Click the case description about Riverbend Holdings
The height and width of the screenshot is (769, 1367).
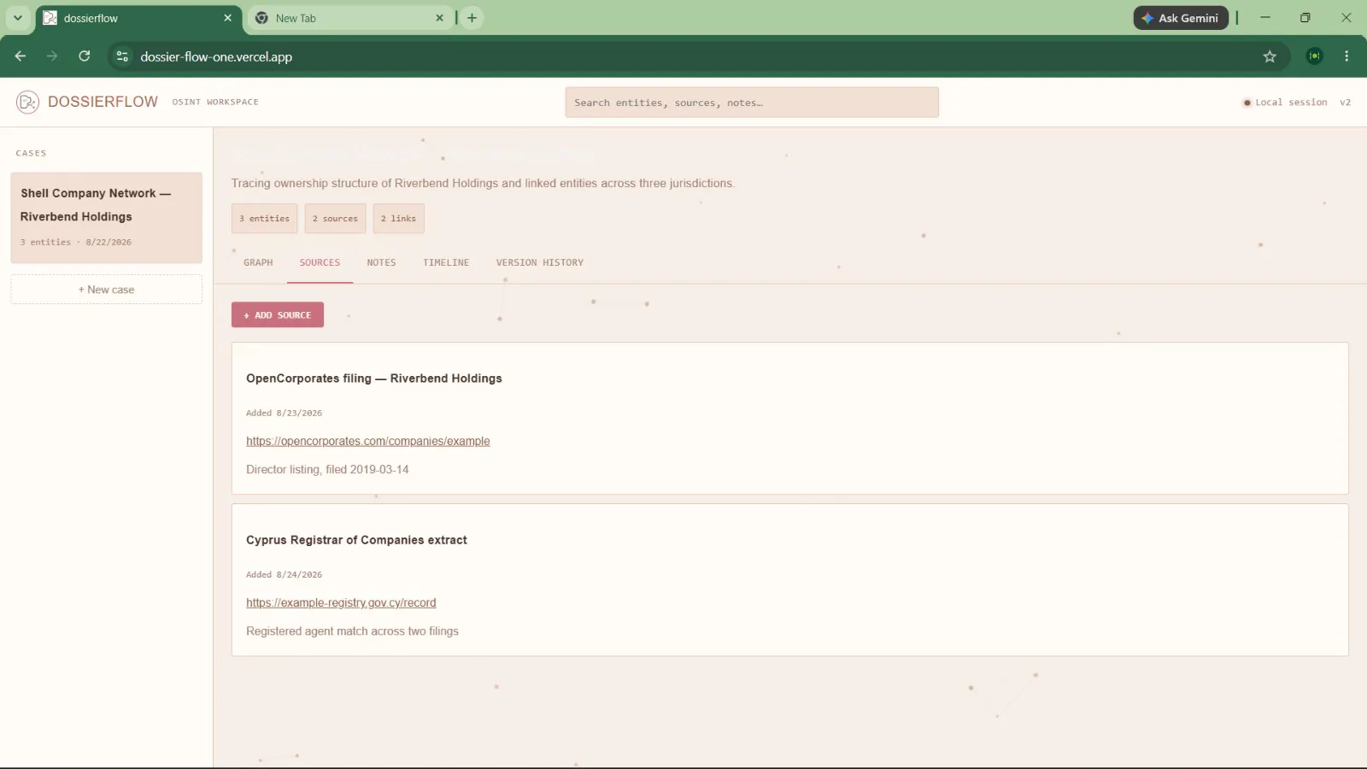[483, 184]
